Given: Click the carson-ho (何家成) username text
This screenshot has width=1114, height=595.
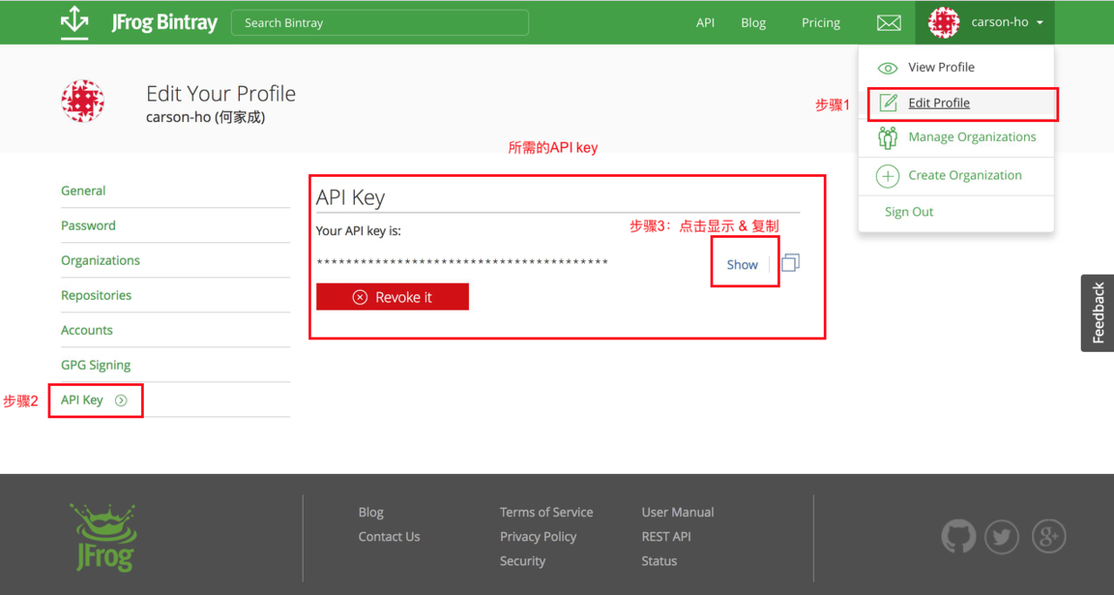Looking at the screenshot, I should click(206, 118).
